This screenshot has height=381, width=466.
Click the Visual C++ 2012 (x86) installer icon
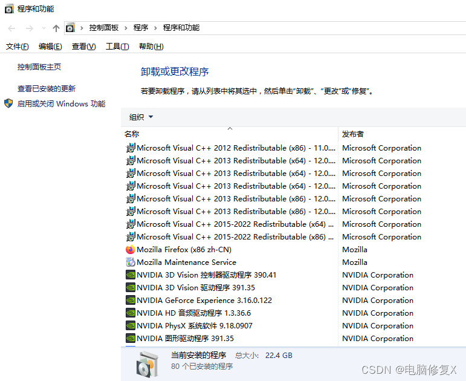[130, 148]
